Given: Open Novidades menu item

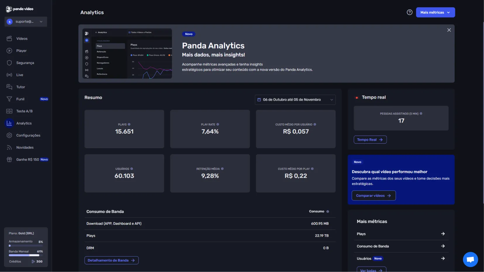Looking at the screenshot, I should 25,148.
